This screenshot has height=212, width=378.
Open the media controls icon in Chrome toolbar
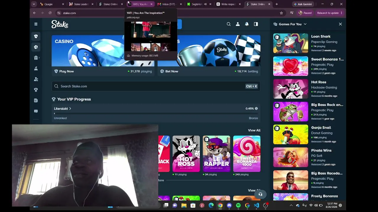tap(292, 13)
